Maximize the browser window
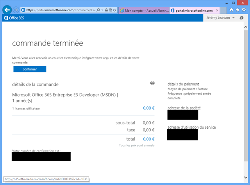Screen dimensions: 250x185 (234, 3)
